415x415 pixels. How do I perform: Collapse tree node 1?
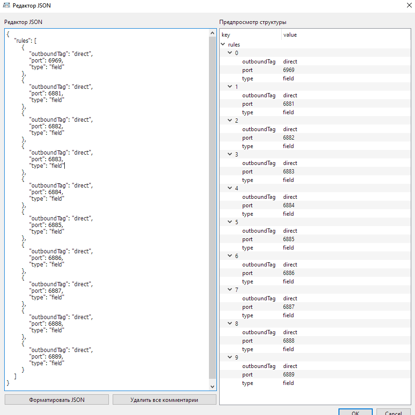[230, 86]
